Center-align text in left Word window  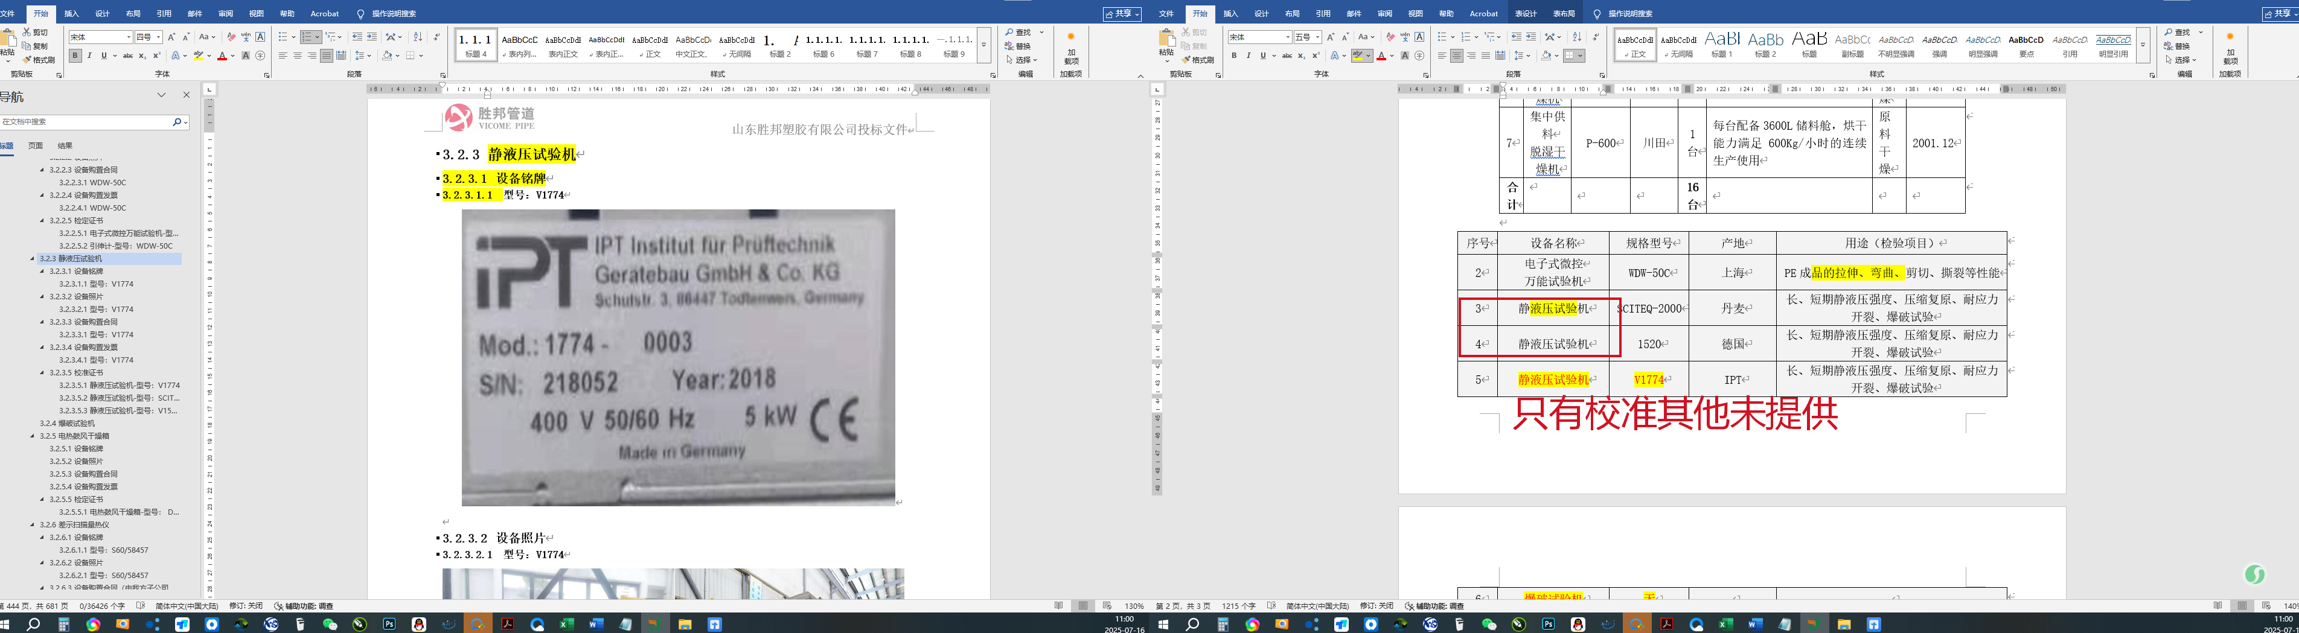click(297, 56)
